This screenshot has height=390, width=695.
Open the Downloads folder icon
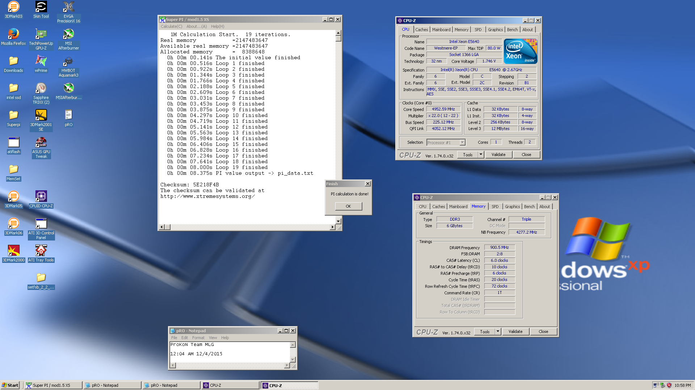pyautogui.click(x=13, y=64)
